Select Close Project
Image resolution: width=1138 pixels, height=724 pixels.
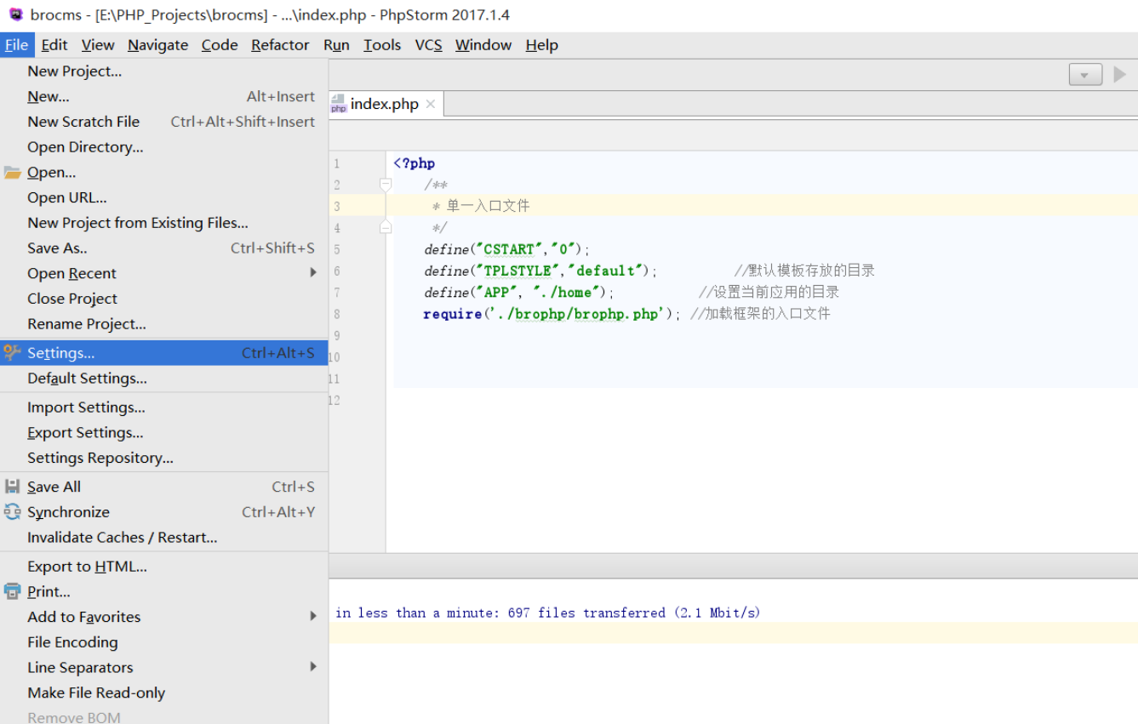click(x=163, y=299)
